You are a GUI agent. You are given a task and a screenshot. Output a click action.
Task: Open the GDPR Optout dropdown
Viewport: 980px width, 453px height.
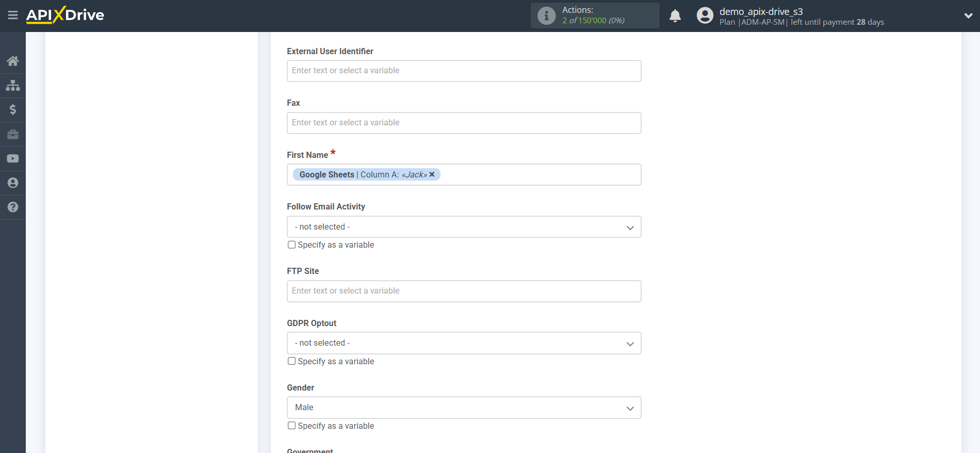coord(464,343)
